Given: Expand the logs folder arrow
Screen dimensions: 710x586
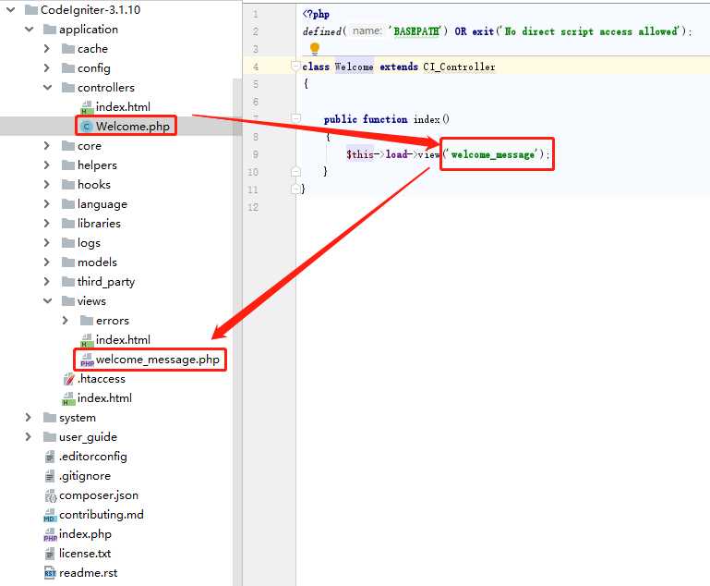Looking at the screenshot, I should click(47, 243).
